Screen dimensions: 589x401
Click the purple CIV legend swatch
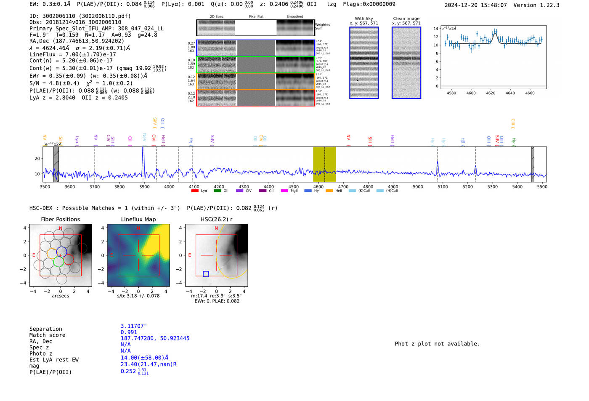tap(240, 191)
